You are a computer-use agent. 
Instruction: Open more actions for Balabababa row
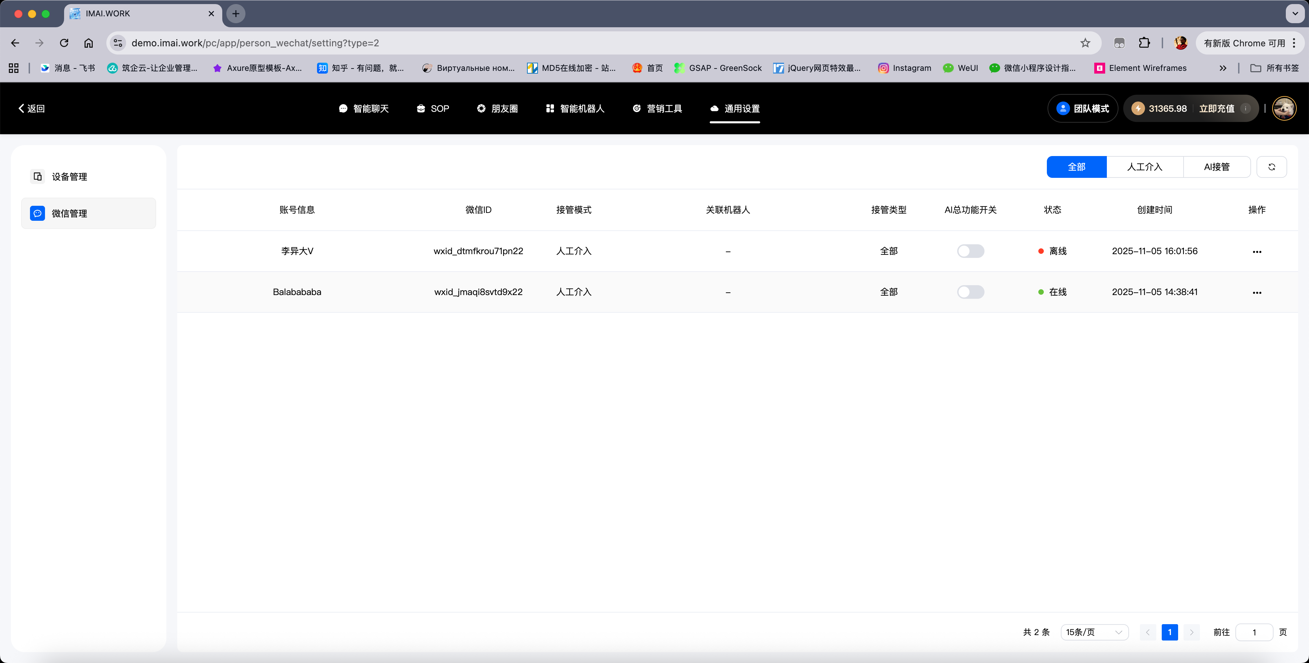click(1257, 292)
